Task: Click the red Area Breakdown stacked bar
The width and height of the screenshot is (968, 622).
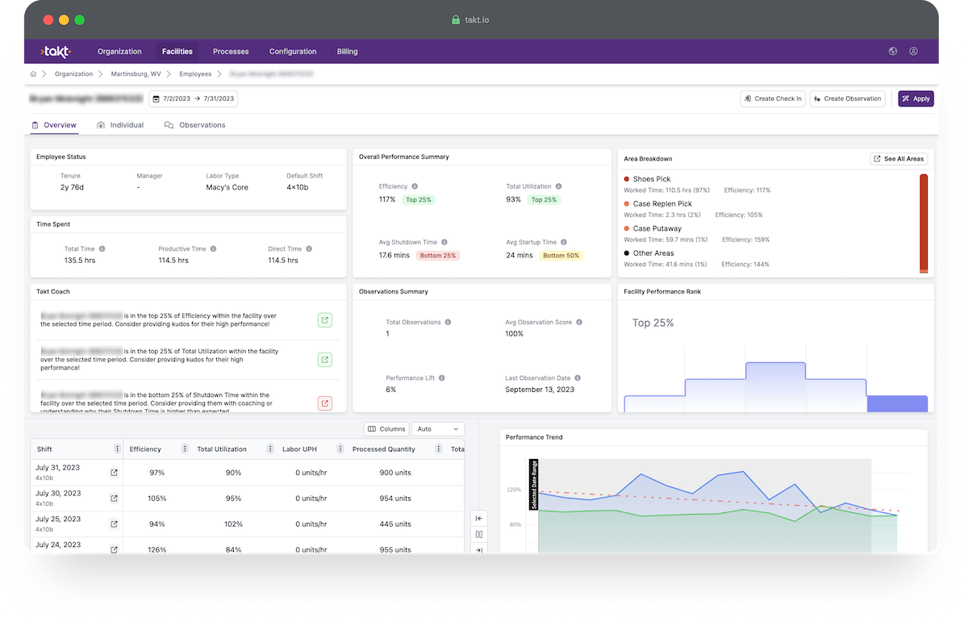Action: [924, 223]
